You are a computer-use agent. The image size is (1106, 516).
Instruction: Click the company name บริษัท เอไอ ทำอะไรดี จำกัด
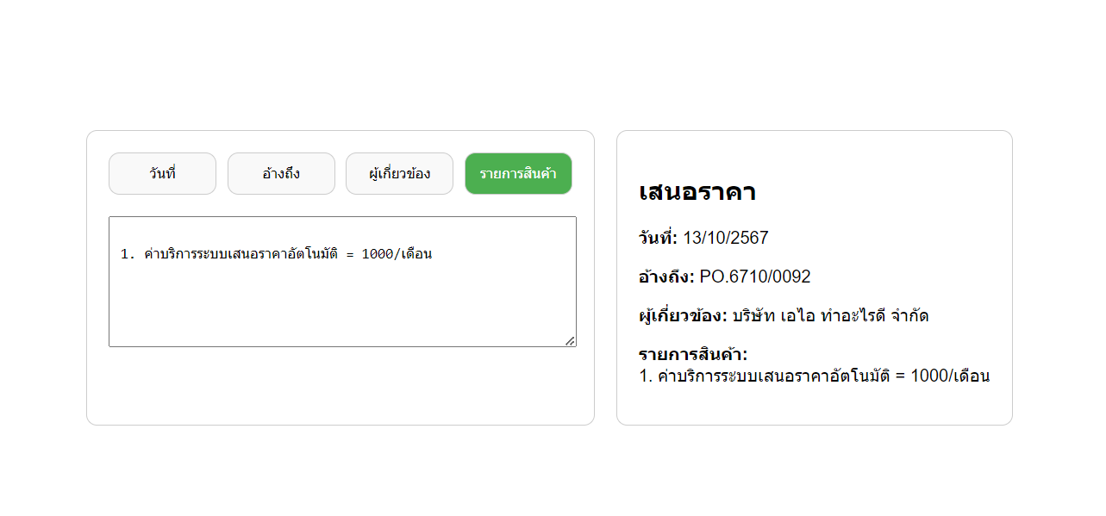830,316
